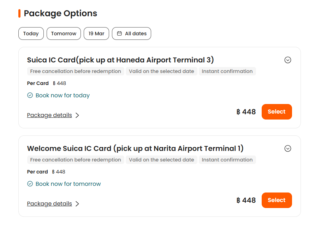The image size is (315, 226).
Task: Open Package details for Haneda Suica card
Action: point(49,115)
